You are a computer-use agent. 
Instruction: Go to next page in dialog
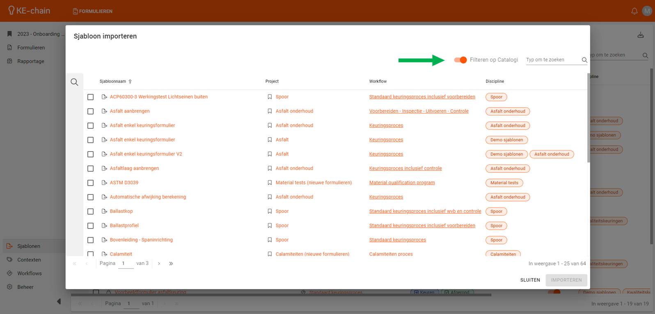[159, 264]
